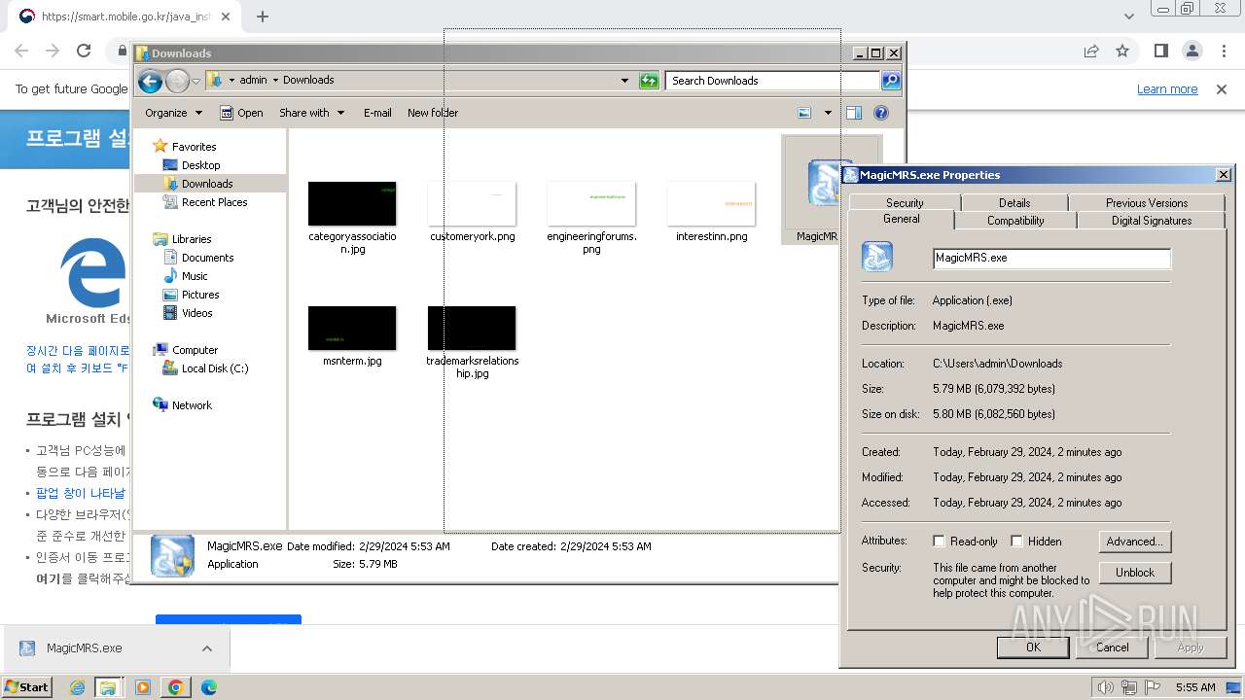
Task: Click New folder in toolbar
Action: (x=433, y=113)
